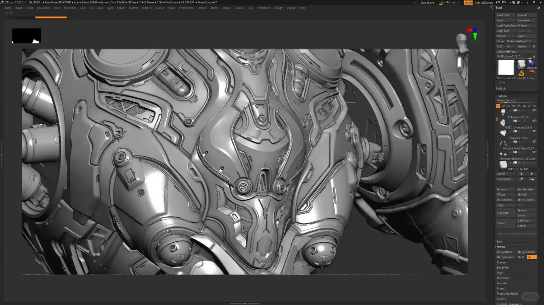Click the alpha thumbnail in the top-left corner
This screenshot has height=305, width=544.
26,36
